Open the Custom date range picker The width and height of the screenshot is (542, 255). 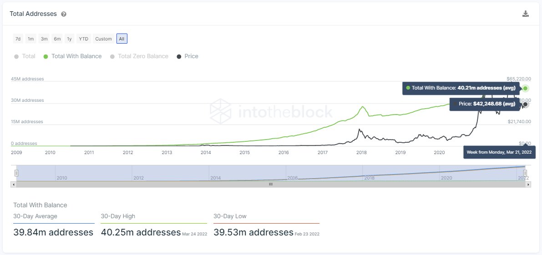[x=103, y=39]
